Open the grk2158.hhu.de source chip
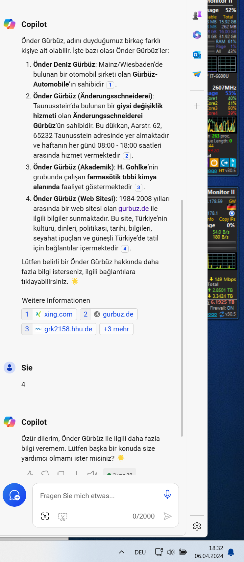 (59, 329)
